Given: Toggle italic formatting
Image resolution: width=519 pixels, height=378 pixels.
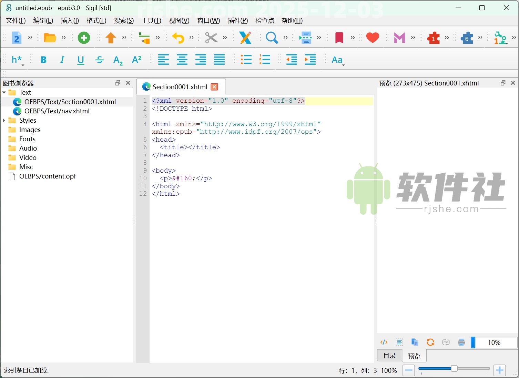Looking at the screenshot, I should [62, 60].
